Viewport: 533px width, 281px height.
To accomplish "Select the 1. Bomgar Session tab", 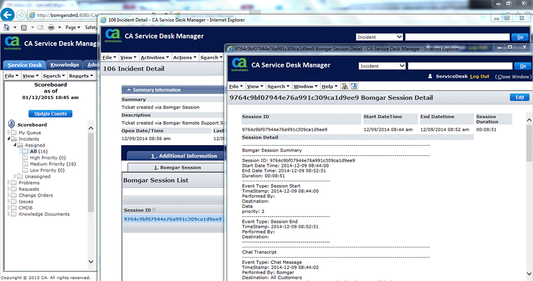I will [177, 167].
